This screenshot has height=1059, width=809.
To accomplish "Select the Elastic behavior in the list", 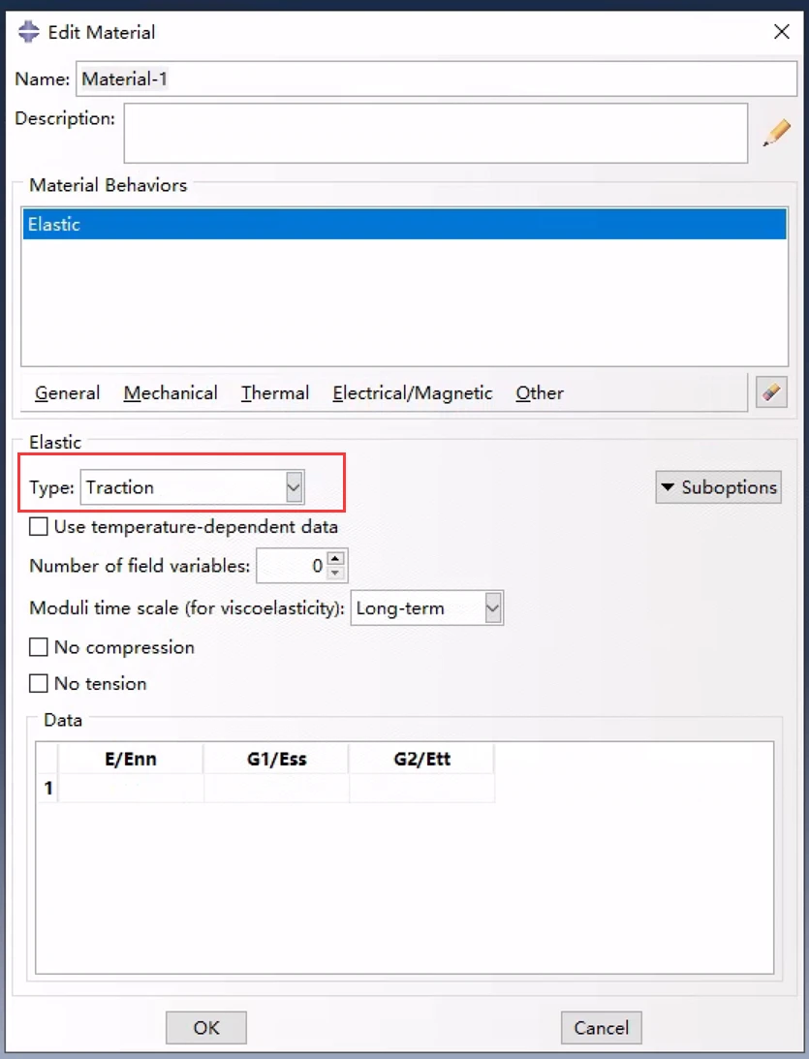I will tap(405, 224).
